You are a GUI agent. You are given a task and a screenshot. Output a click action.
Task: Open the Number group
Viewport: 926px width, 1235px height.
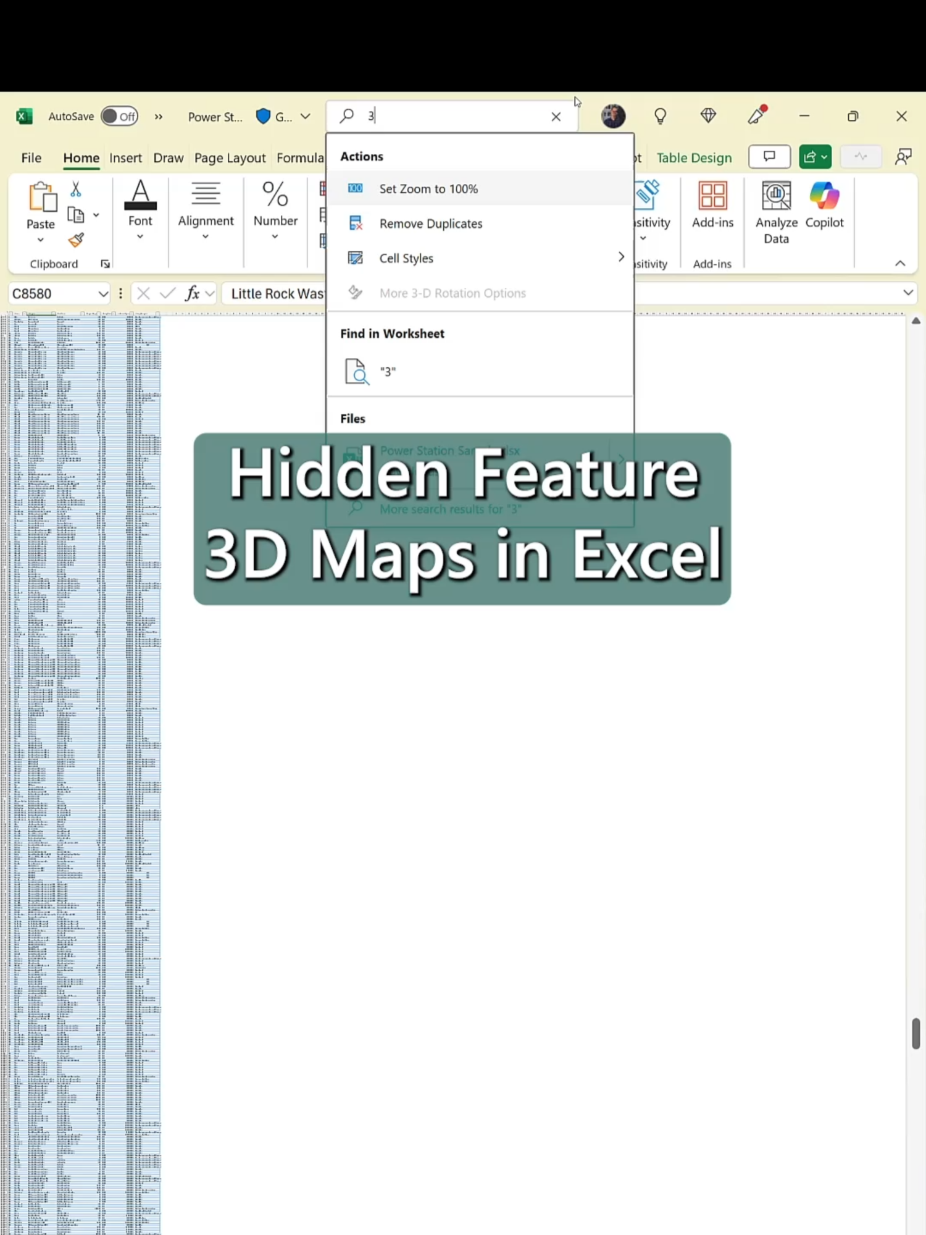point(275,211)
